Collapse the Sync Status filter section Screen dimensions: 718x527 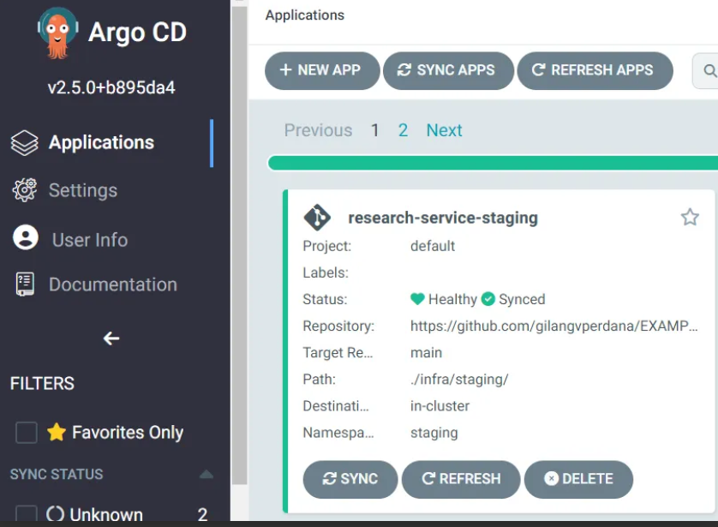[x=206, y=474]
